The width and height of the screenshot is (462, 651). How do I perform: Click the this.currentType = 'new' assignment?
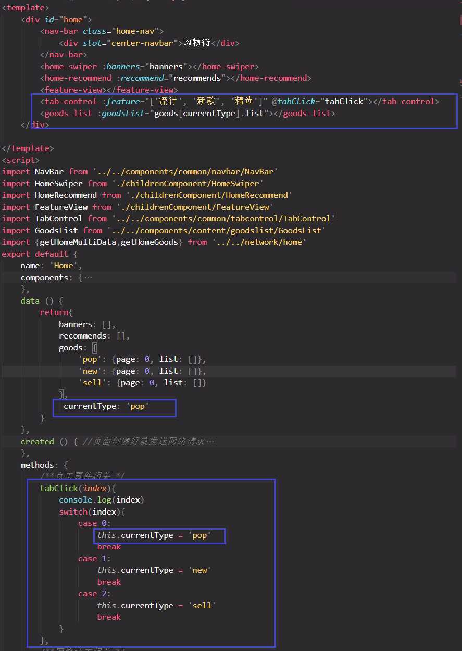coord(154,570)
